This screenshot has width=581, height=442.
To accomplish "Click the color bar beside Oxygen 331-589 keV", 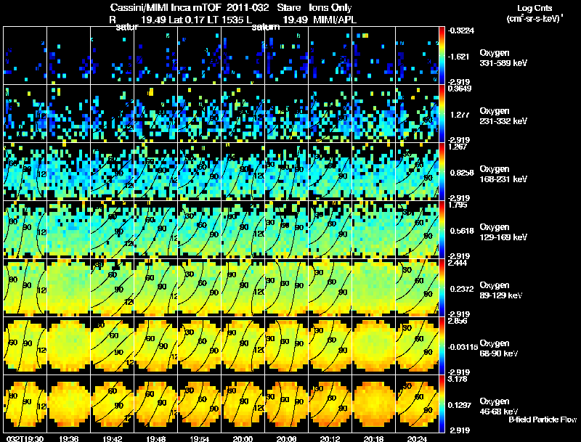I will point(442,55).
